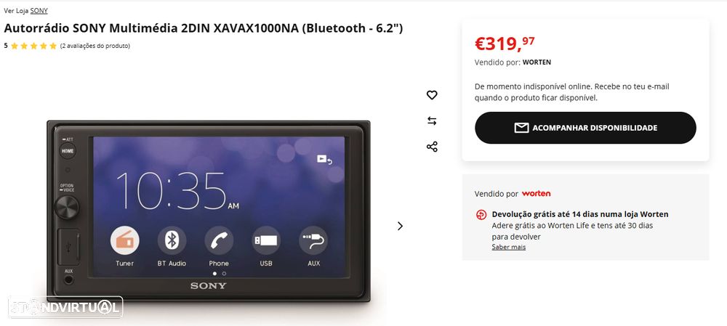Click the five-star rating

(33, 46)
